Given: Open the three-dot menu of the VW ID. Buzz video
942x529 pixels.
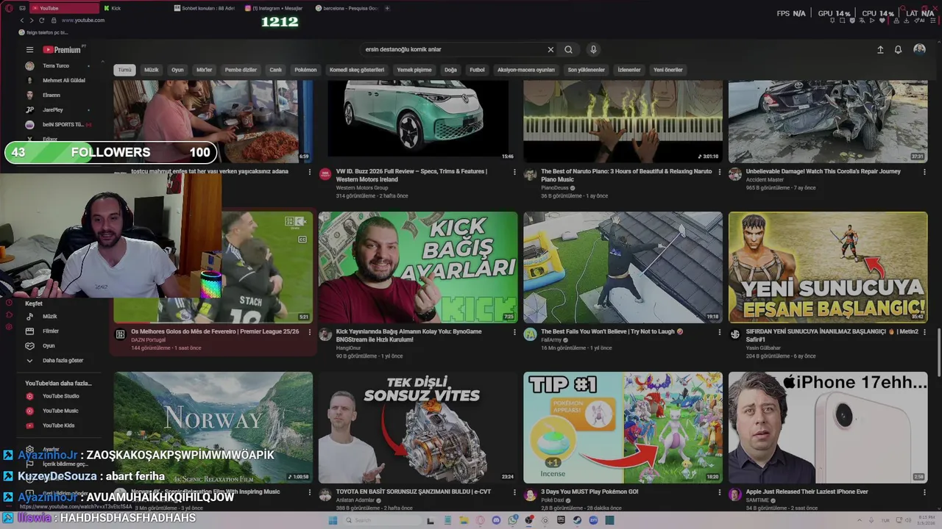Looking at the screenshot, I should click(x=514, y=172).
